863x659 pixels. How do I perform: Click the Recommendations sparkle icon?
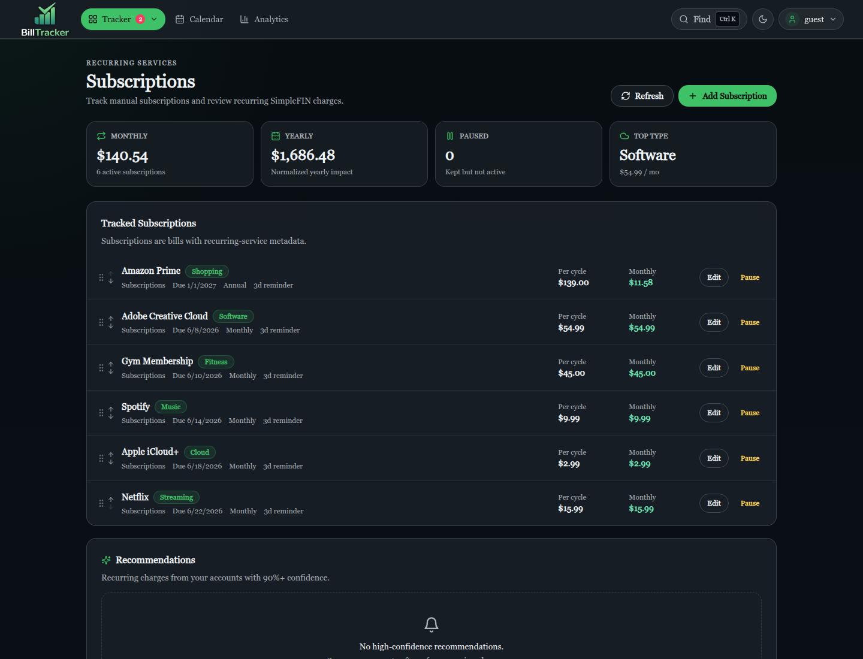pyautogui.click(x=106, y=560)
